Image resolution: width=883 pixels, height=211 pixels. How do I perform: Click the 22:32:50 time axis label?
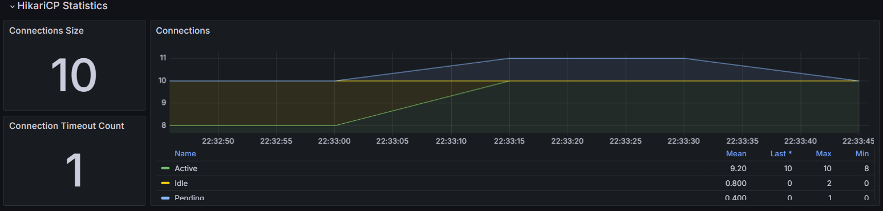(x=218, y=140)
